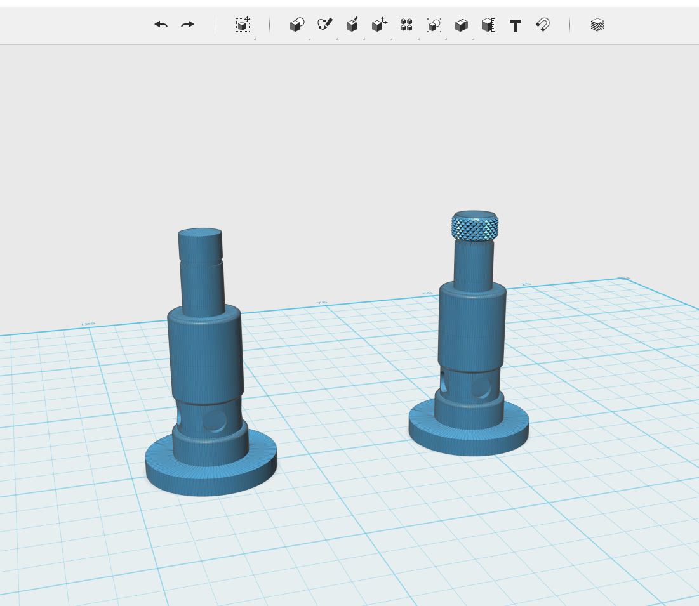Open the Grouping tool
The image size is (699, 606).
(x=434, y=25)
